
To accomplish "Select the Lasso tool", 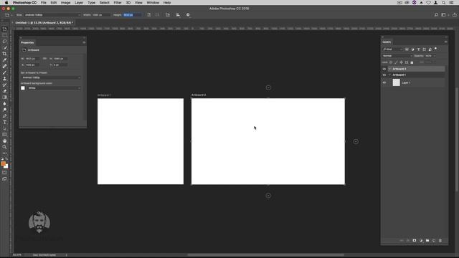I will click(x=4, y=42).
